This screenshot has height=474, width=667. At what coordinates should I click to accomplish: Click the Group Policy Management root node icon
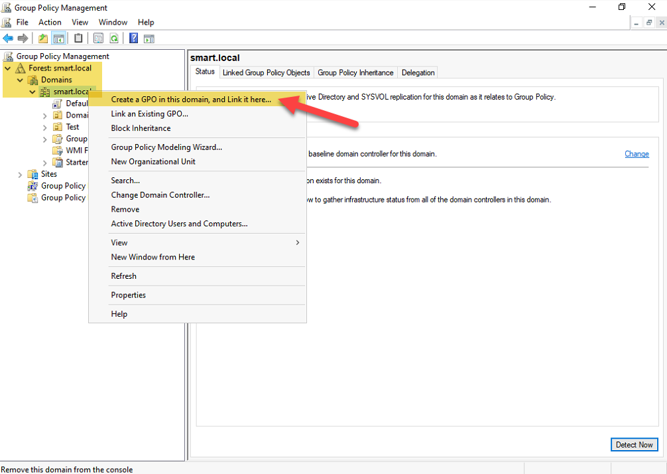point(8,56)
